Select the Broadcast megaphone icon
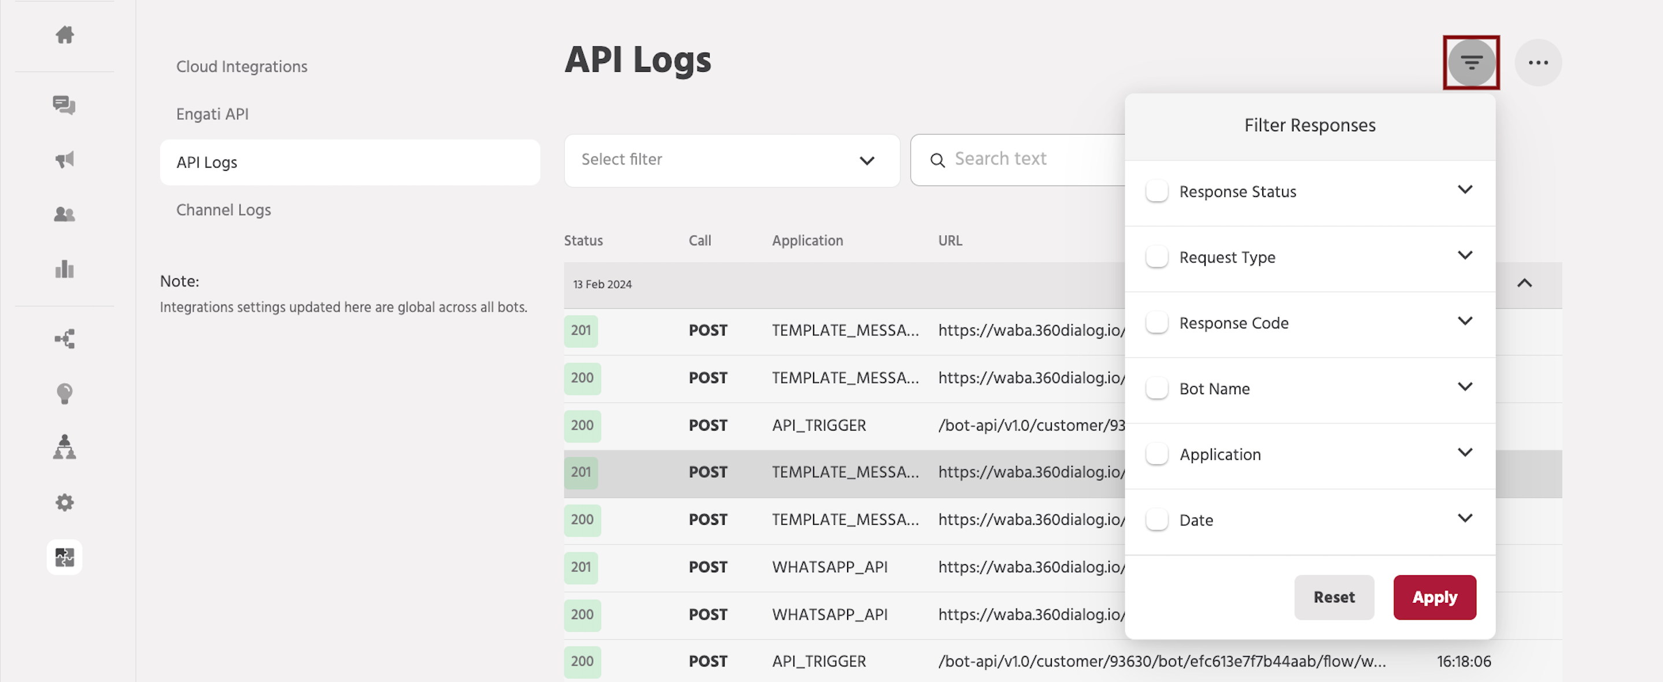 [x=65, y=160]
